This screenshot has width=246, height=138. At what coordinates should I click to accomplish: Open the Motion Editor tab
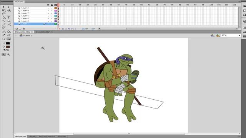point(47,136)
